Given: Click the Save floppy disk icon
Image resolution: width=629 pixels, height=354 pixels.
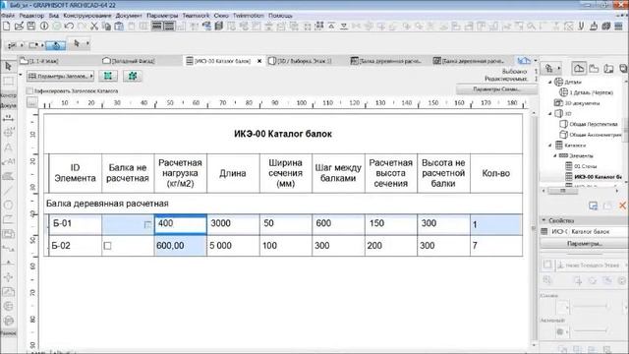Looking at the screenshot, I should pos(30,27).
